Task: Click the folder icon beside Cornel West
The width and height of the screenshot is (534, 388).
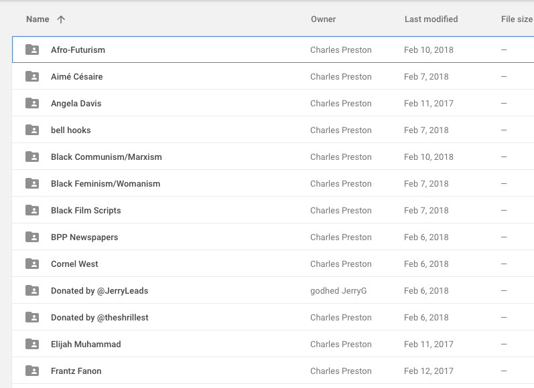Action: pyautogui.click(x=32, y=264)
